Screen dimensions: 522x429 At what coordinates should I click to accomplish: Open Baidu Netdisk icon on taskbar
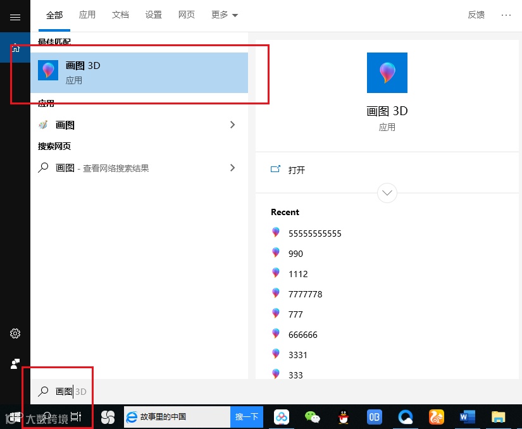pos(282,417)
